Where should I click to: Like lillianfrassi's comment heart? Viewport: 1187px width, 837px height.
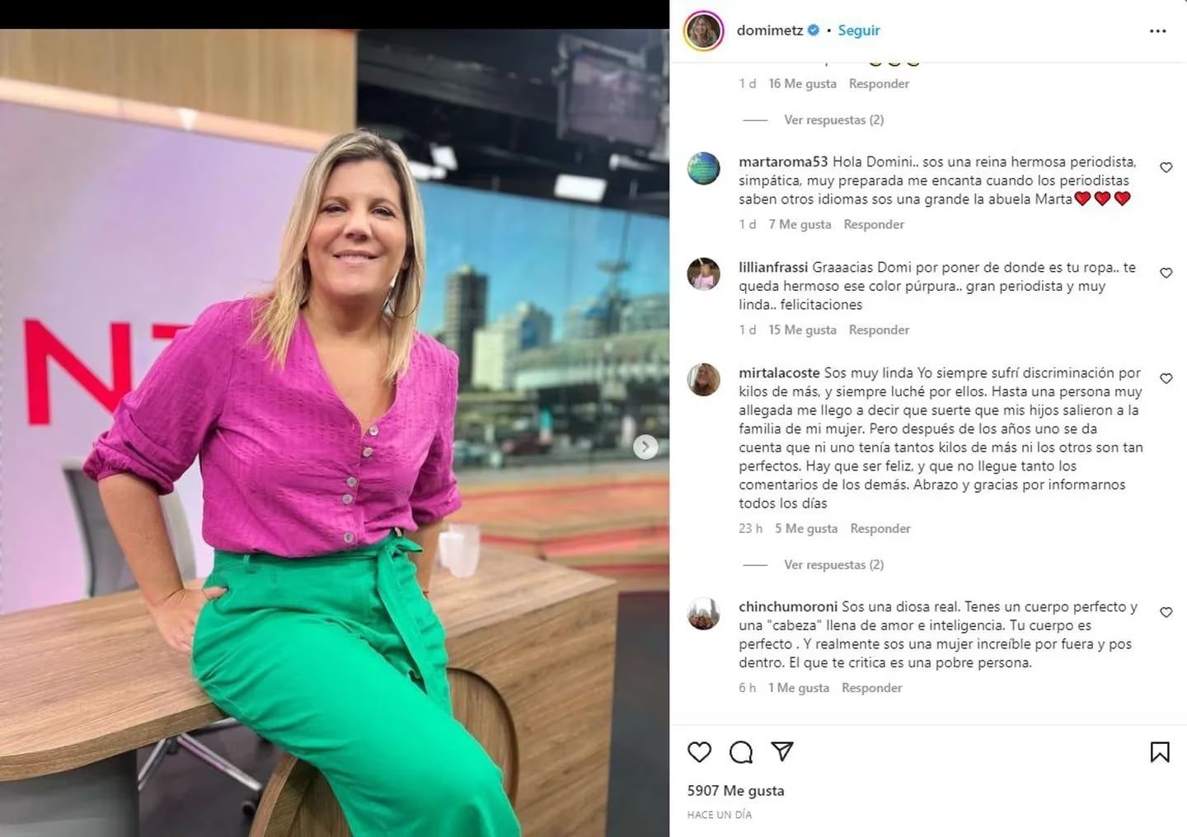pyautogui.click(x=1166, y=273)
